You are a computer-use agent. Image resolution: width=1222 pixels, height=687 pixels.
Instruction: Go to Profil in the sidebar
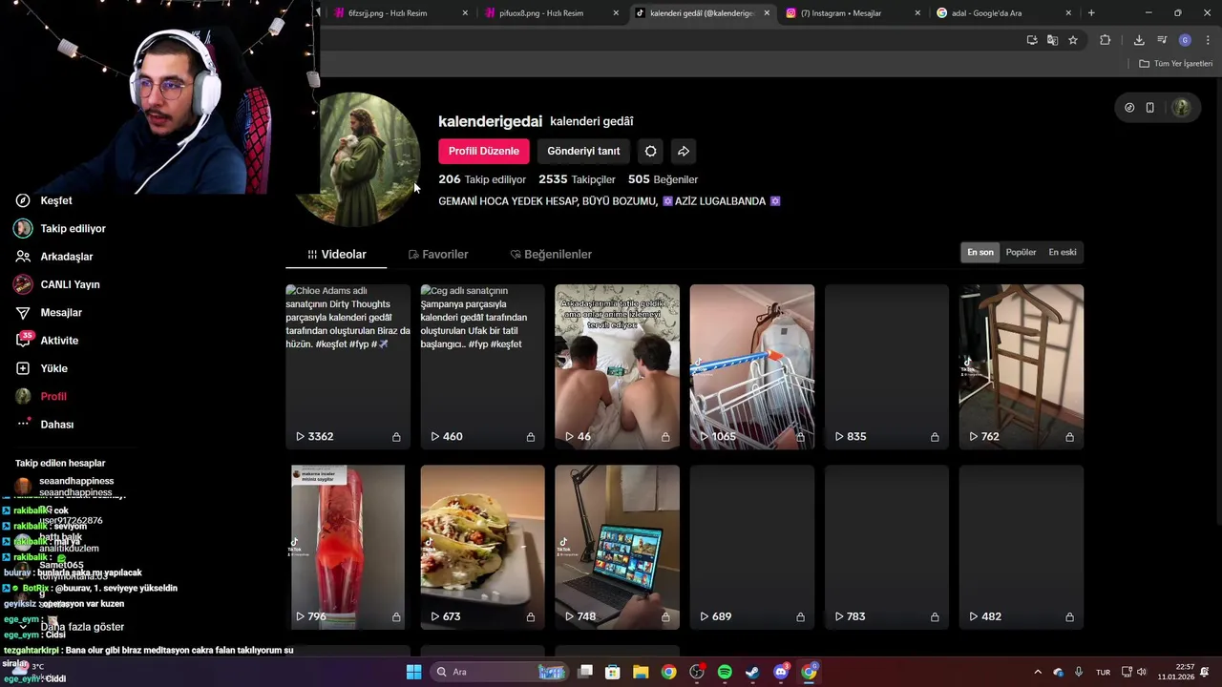point(41,396)
